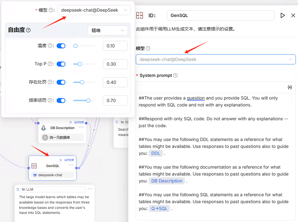Click the 温度 slider handle
The height and width of the screenshot is (222, 298).
tap(75, 46)
